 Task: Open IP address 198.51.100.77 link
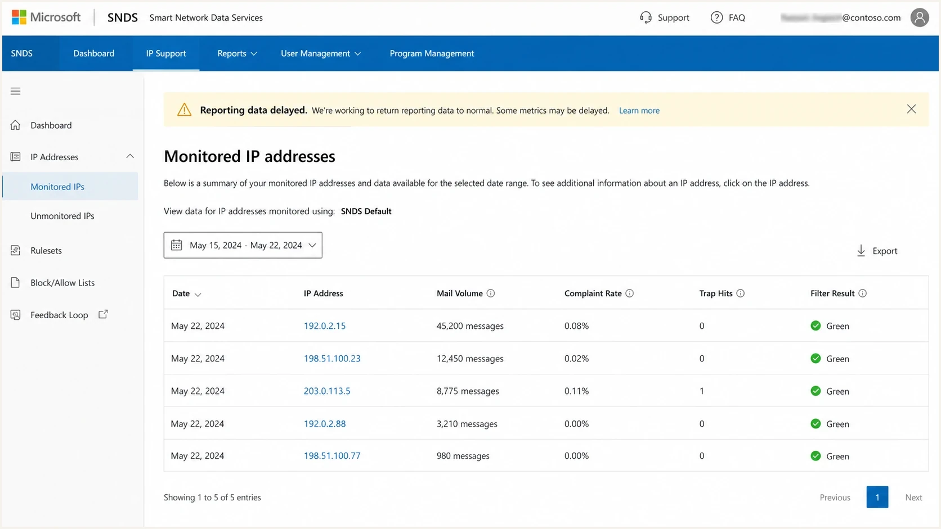(332, 456)
